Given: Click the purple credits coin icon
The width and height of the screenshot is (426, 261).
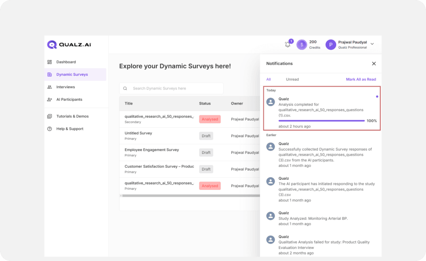Looking at the screenshot, I should click(302, 45).
